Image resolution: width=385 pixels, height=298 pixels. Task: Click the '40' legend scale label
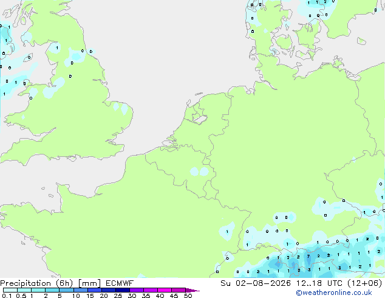coord(160,296)
